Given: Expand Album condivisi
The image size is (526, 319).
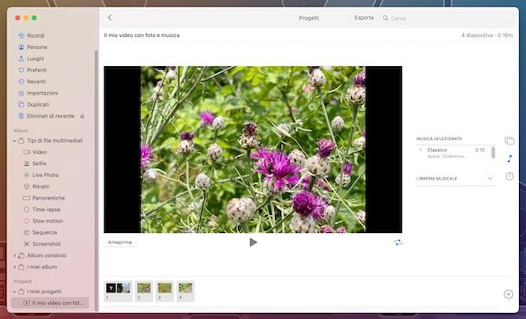Looking at the screenshot, I should pyautogui.click(x=15, y=255).
